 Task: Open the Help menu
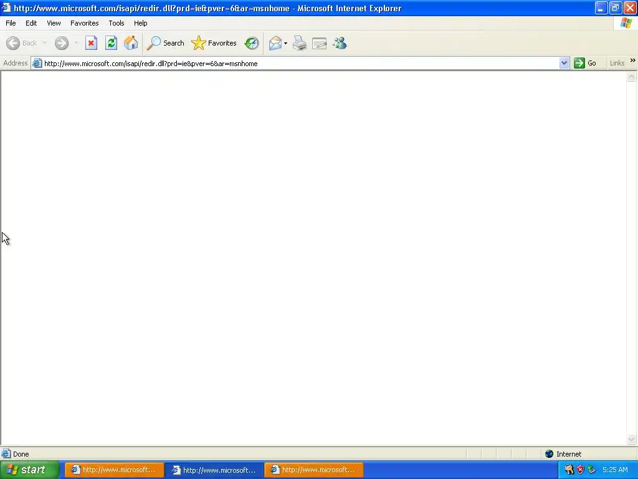pos(140,23)
